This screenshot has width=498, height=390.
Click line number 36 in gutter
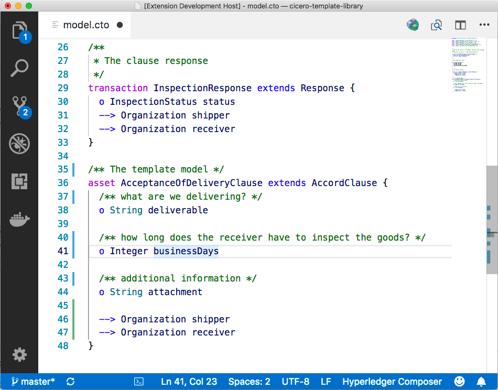pyautogui.click(x=63, y=183)
